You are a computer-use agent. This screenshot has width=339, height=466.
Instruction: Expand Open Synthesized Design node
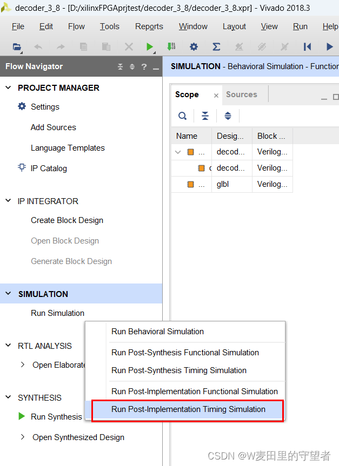pos(23,437)
